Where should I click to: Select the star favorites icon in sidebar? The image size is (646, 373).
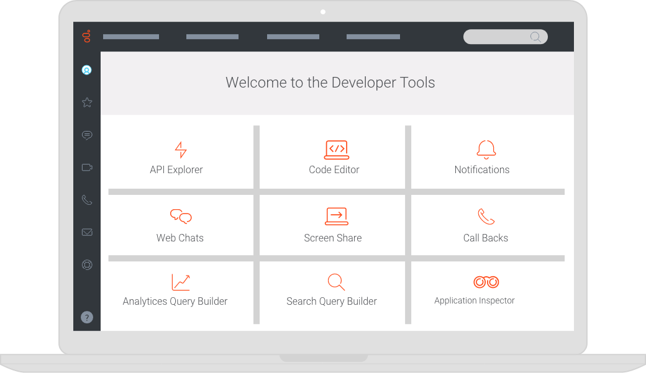(87, 102)
